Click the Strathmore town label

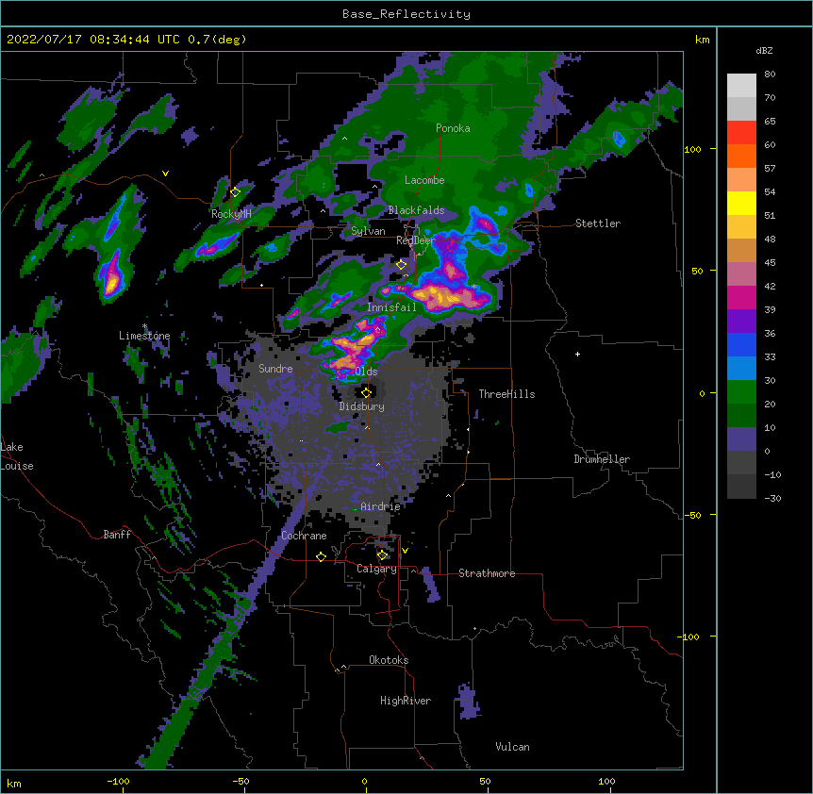tap(487, 573)
